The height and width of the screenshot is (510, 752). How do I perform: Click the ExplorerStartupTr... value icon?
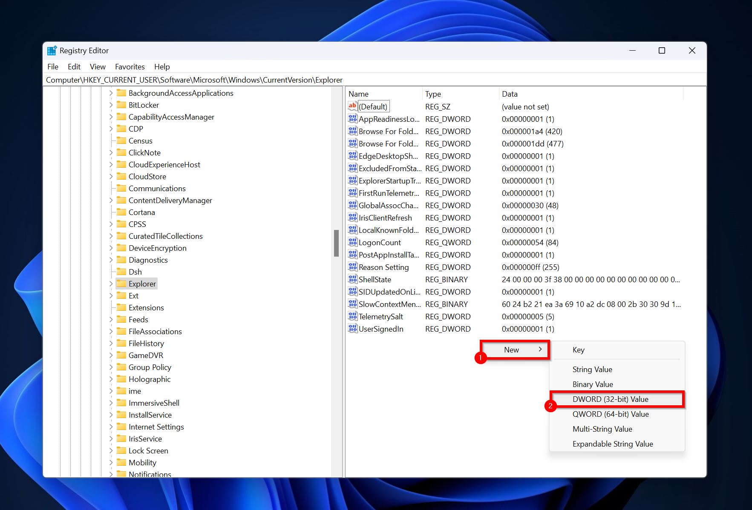tap(352, 181)
